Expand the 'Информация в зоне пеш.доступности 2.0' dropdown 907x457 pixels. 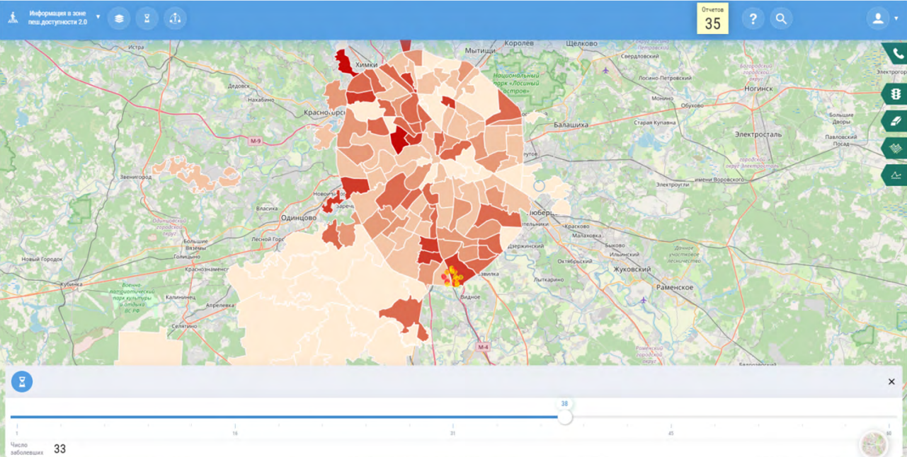pos(98,17)
